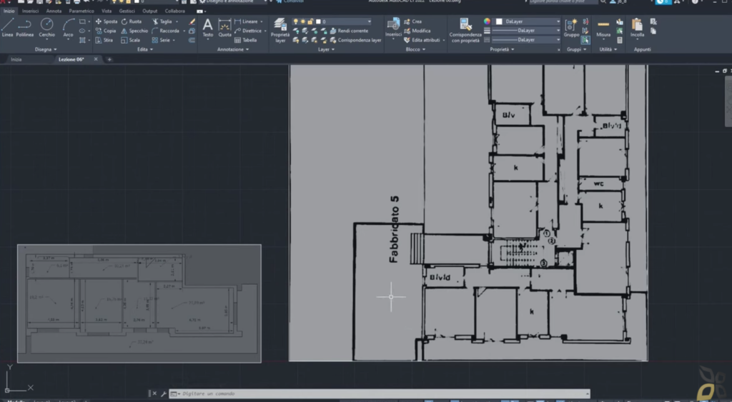Screen dimensions: 732x402
Task: Expand the Edita panel
Action: pos(145,49)
